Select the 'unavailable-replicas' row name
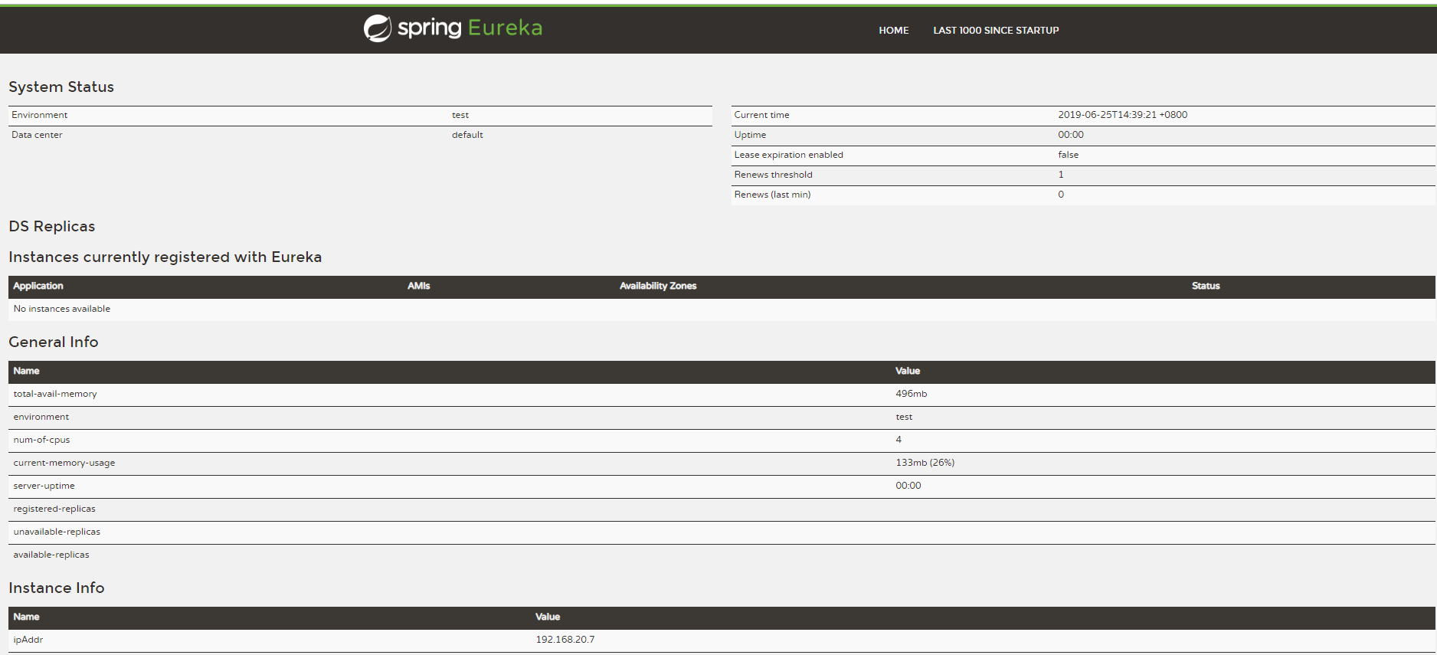The image size is (1437, 655). click(57, 532)
